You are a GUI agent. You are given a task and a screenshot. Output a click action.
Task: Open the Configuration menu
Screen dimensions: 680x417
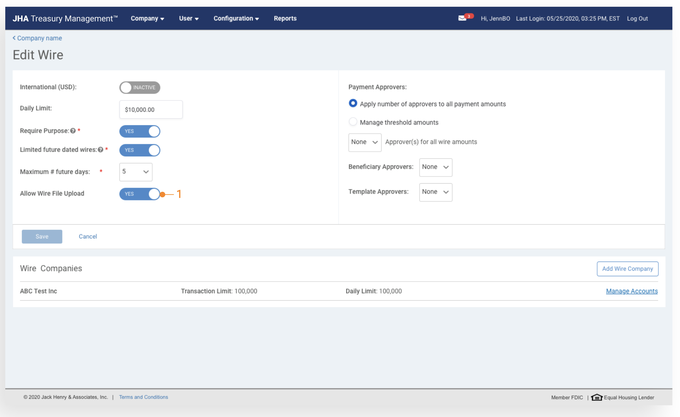click(x=236, y=18)
